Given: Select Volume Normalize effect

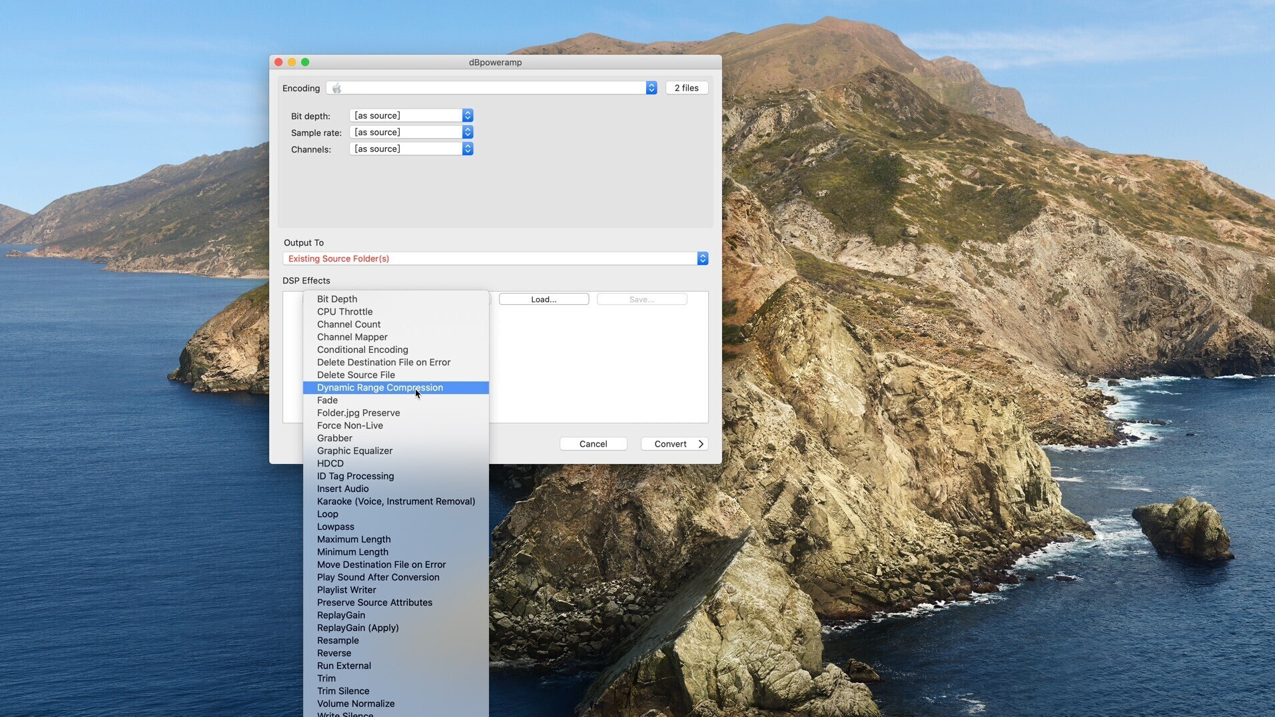Looking at the screenshot, I should pos(396,704).
